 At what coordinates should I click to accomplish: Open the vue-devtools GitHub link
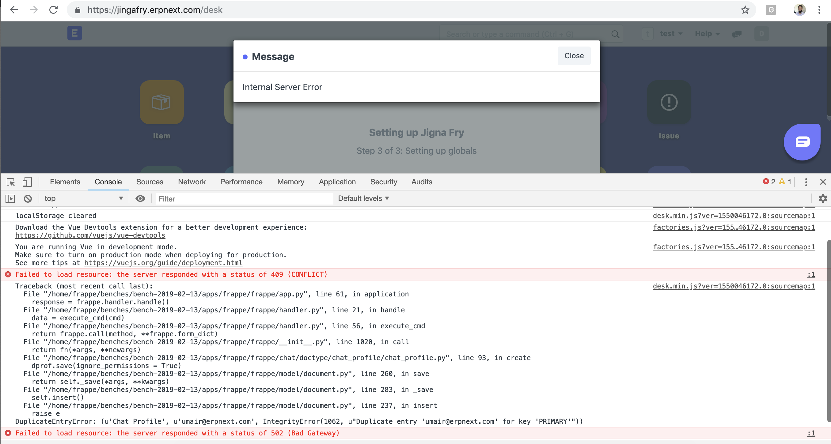(90, 235)
